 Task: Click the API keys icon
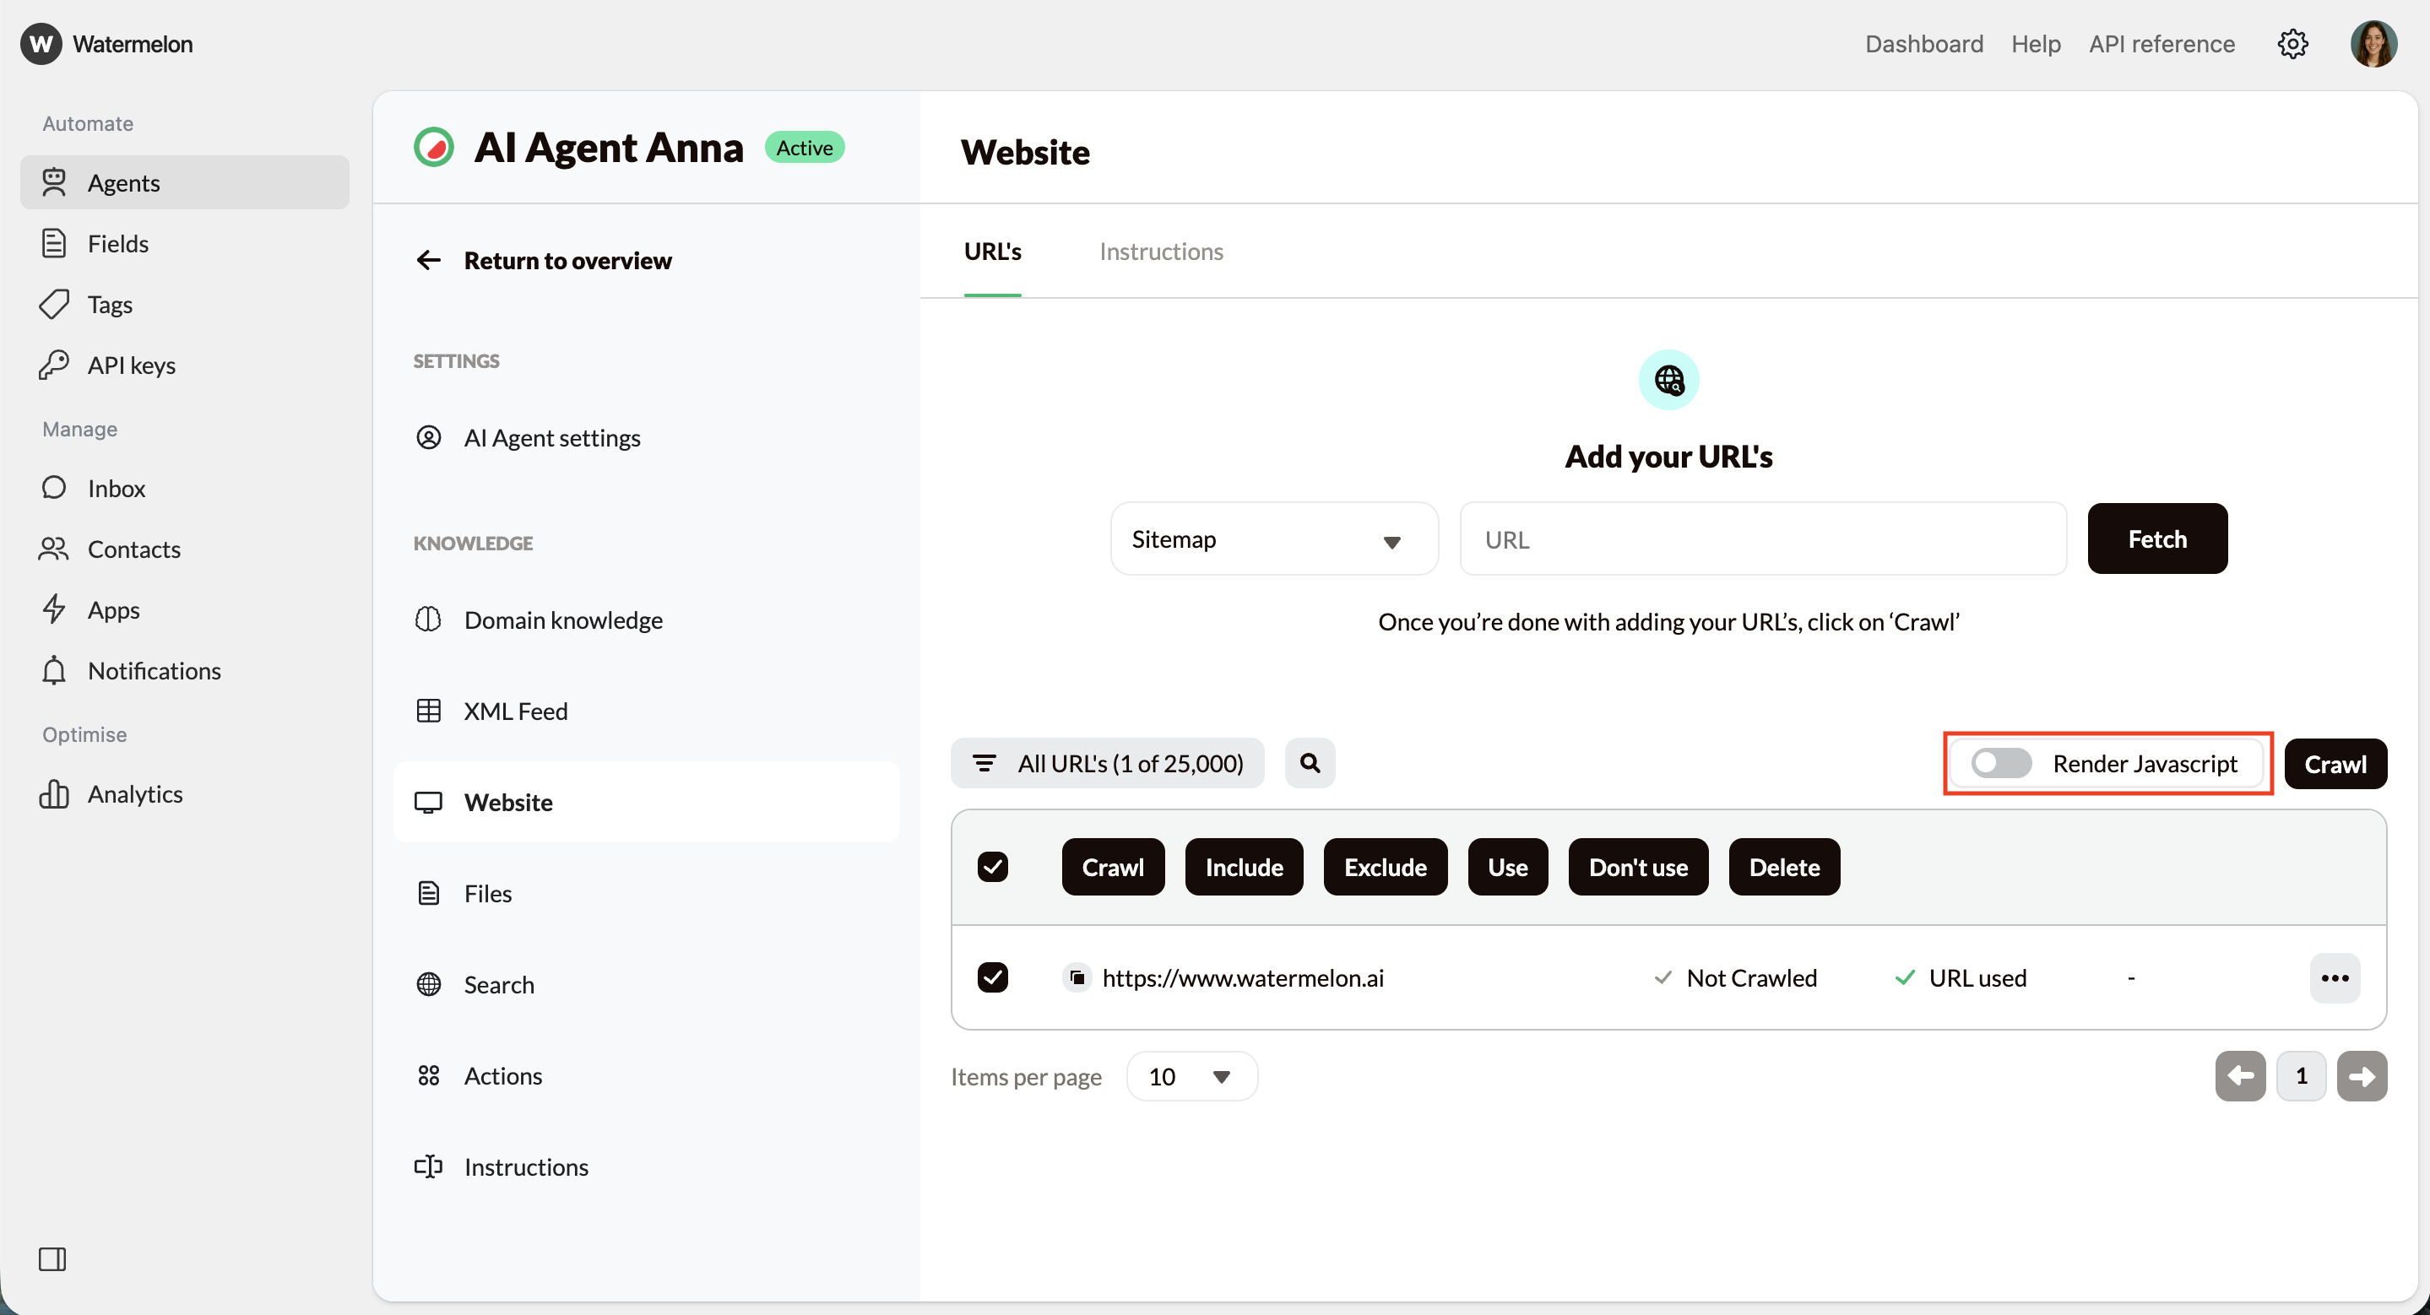[55, 365]
